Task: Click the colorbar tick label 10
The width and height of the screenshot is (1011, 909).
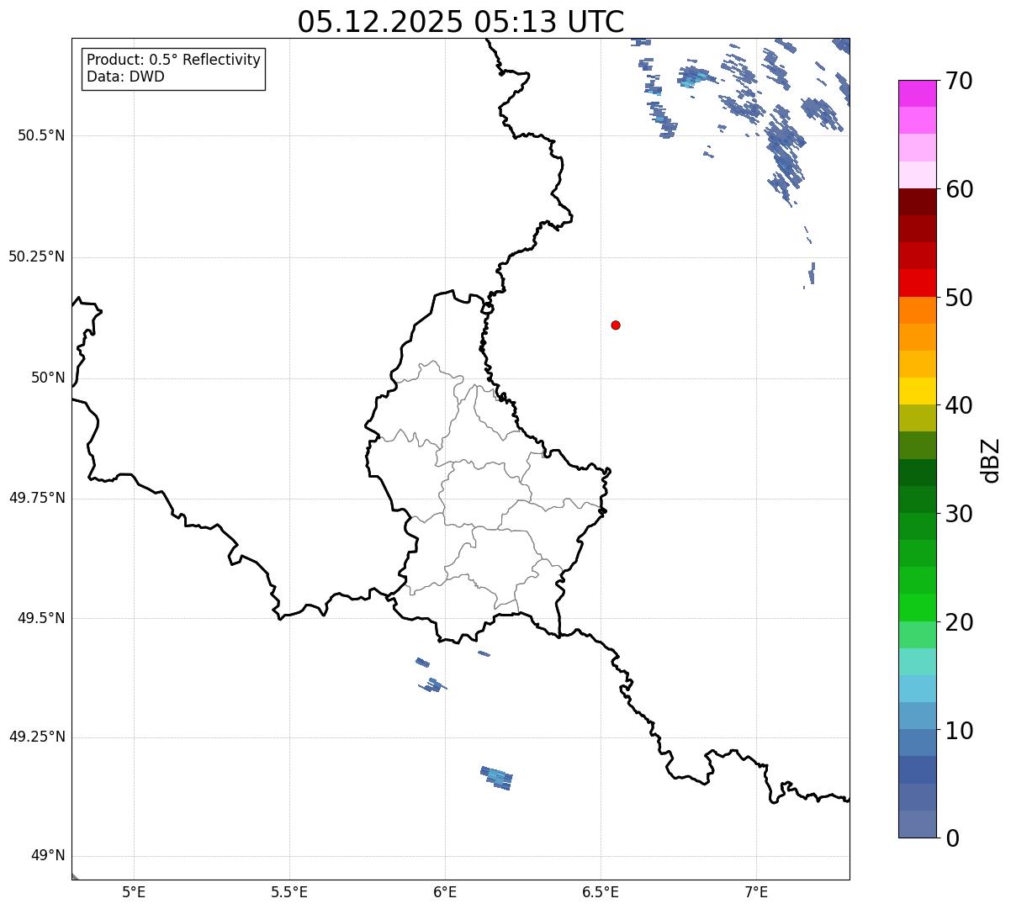Action: tap(959, 730)
